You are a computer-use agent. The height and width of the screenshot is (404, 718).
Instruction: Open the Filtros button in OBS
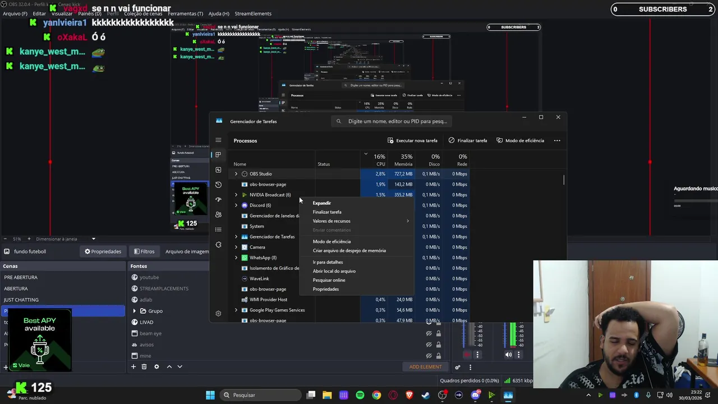[144, 251]
